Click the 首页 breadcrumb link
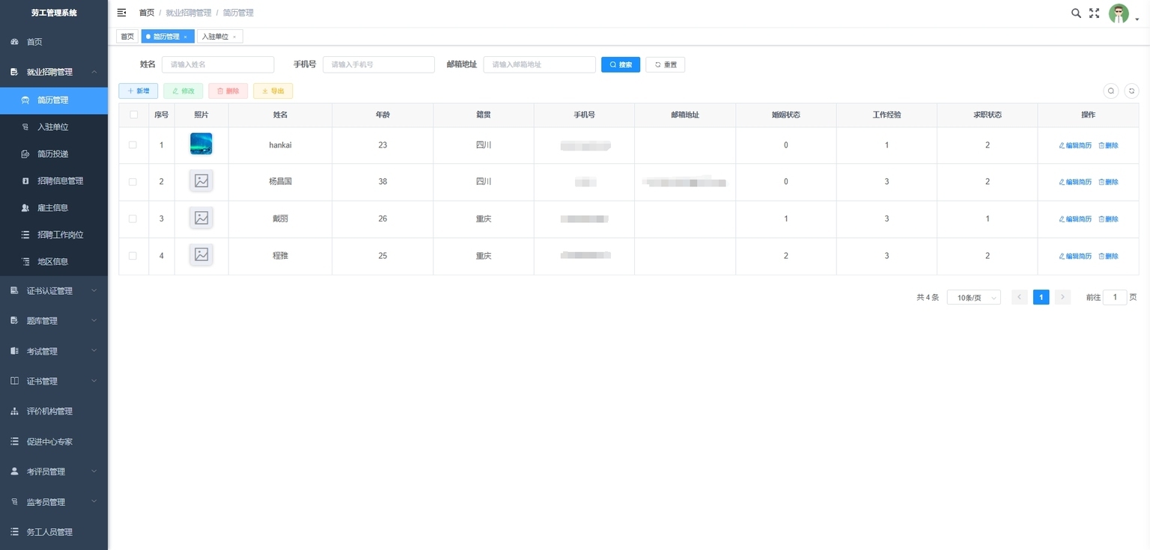The width and height of the screenshot is (1150, 550). [x=147, y=13]
